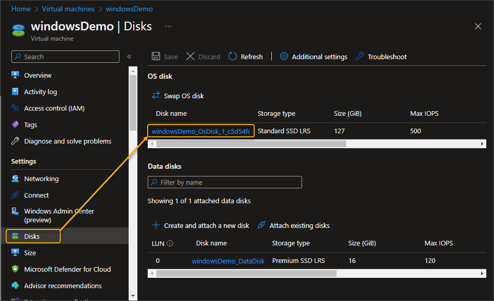Click the Diagnose and solve problems wrench icon

15,141
